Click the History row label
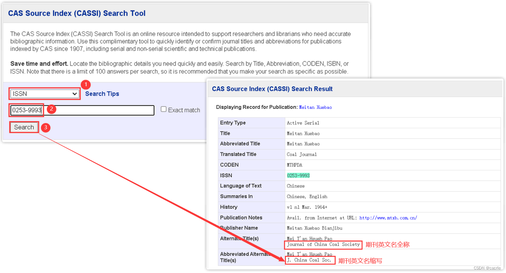The image size is (506, 273). [229, 207]
